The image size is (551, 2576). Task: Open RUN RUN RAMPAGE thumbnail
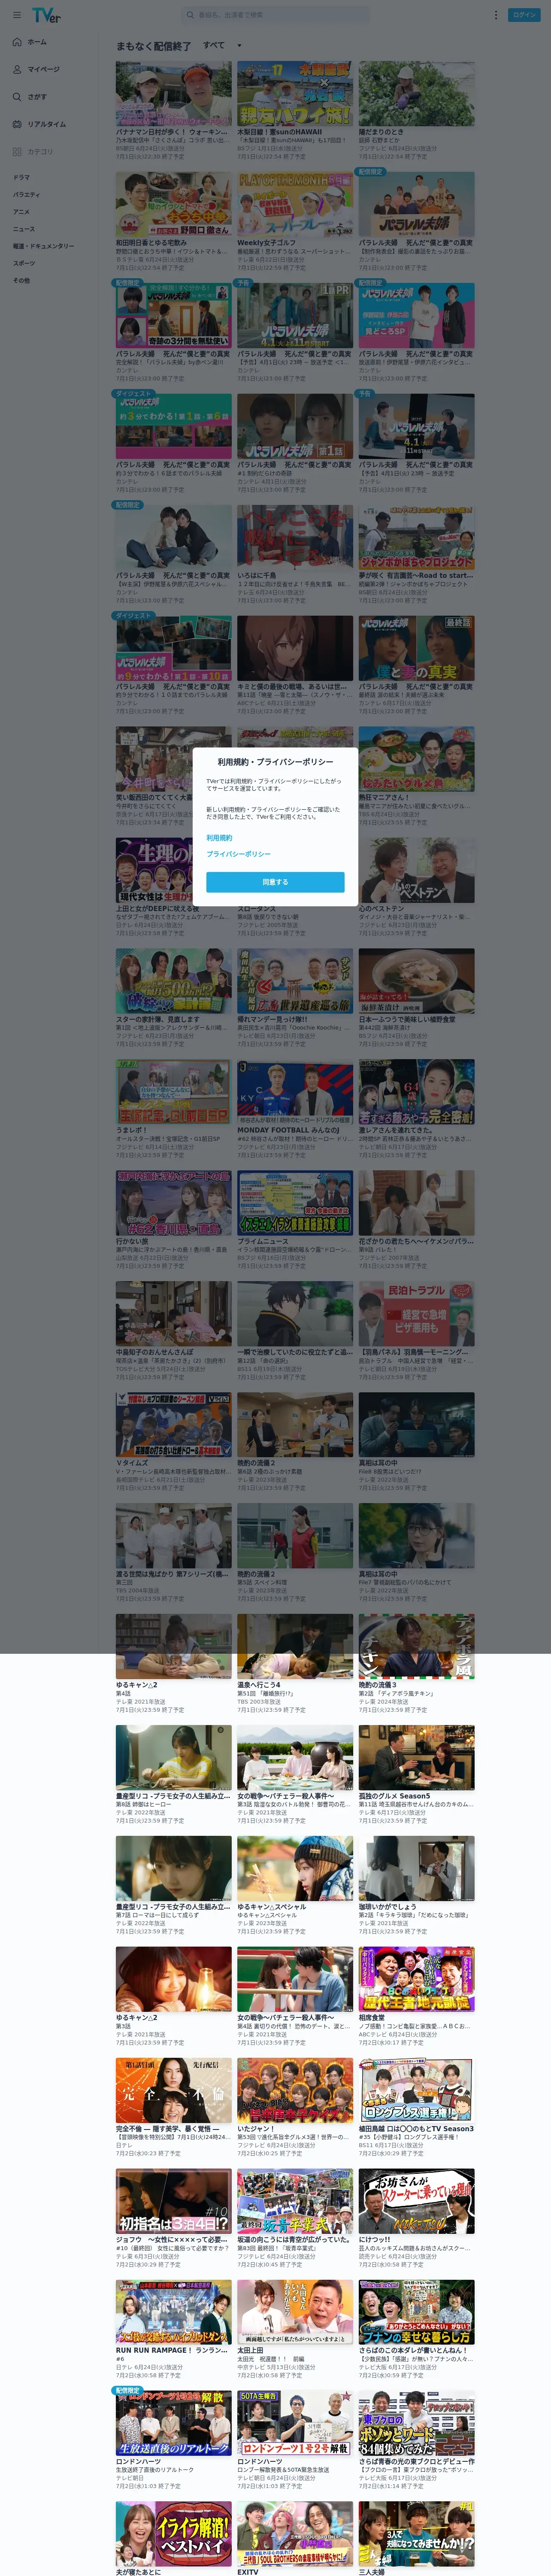[x=173, y=2312]
